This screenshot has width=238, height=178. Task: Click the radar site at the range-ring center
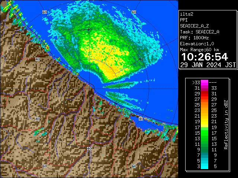click(89, 89)
